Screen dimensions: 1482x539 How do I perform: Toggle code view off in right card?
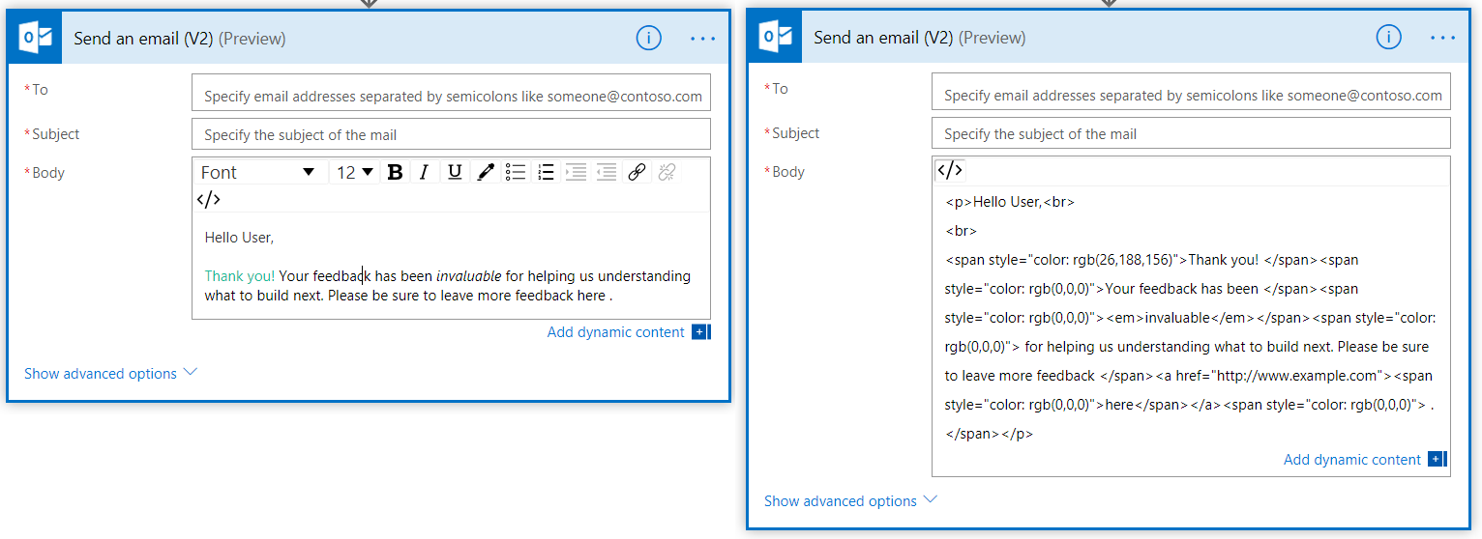950,170
